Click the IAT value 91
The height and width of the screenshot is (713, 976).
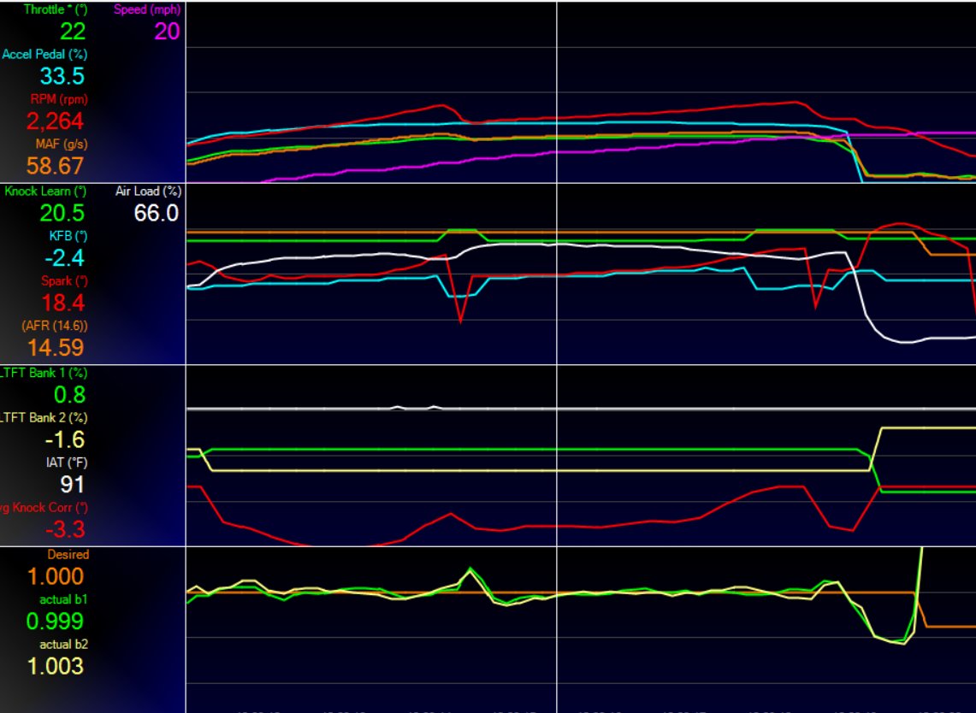[72, 485]
